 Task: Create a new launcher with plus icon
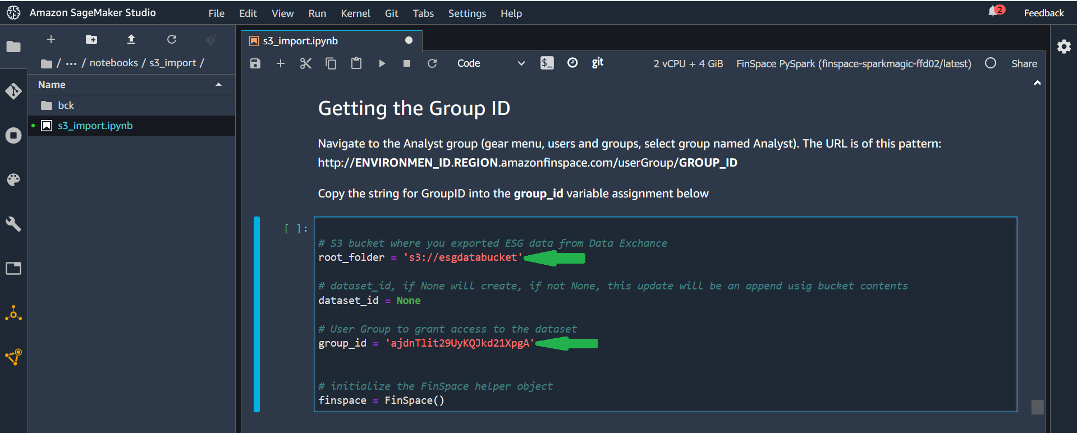(51, 39)
